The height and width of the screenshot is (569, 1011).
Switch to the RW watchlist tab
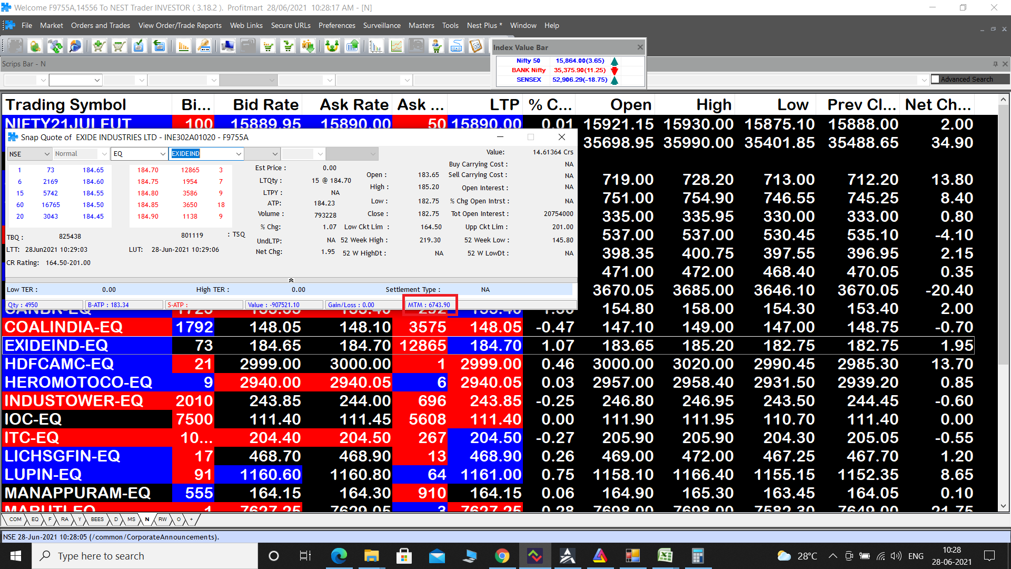click(163, 519)
